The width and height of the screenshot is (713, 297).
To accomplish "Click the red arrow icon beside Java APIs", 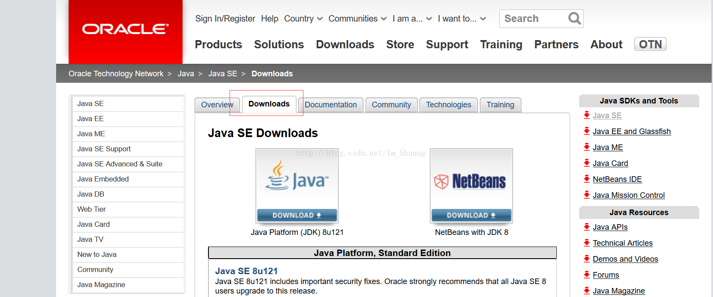I will [587, 227].
